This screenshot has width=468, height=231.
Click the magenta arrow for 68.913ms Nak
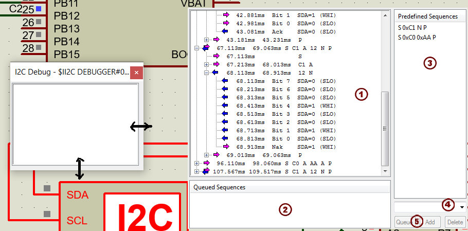[226, 147]
